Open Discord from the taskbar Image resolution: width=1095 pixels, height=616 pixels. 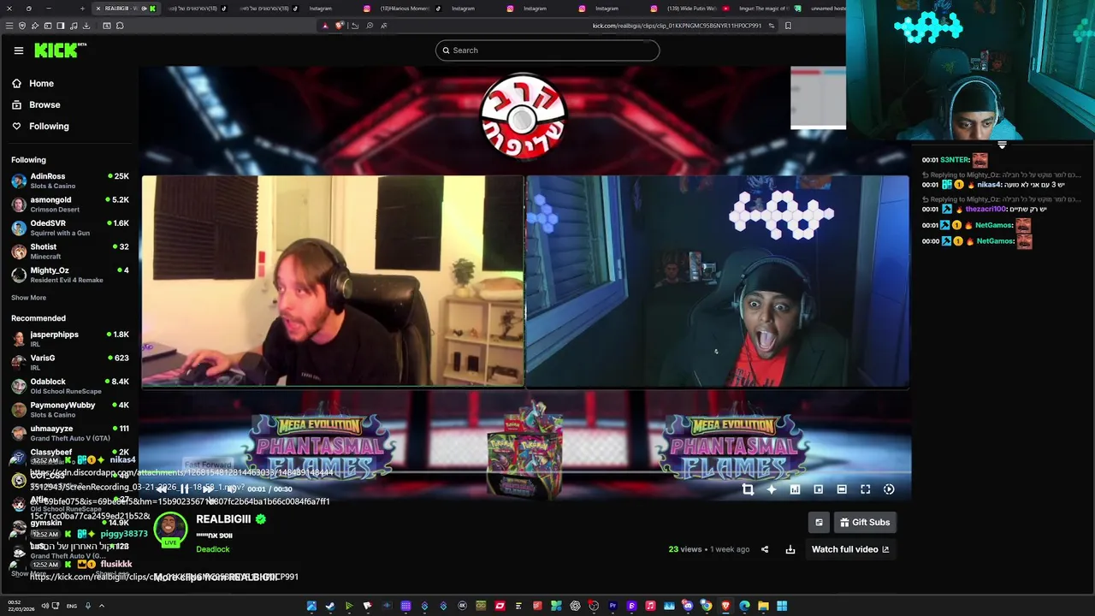[x=688, y=606]
